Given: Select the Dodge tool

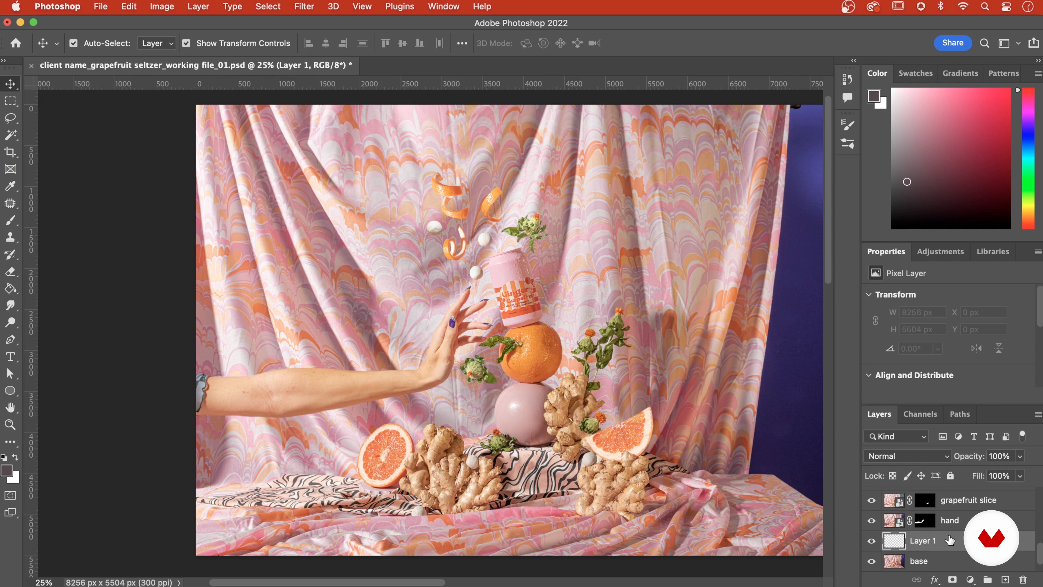Looking at the screenshot, I should (x=11, y=323).
